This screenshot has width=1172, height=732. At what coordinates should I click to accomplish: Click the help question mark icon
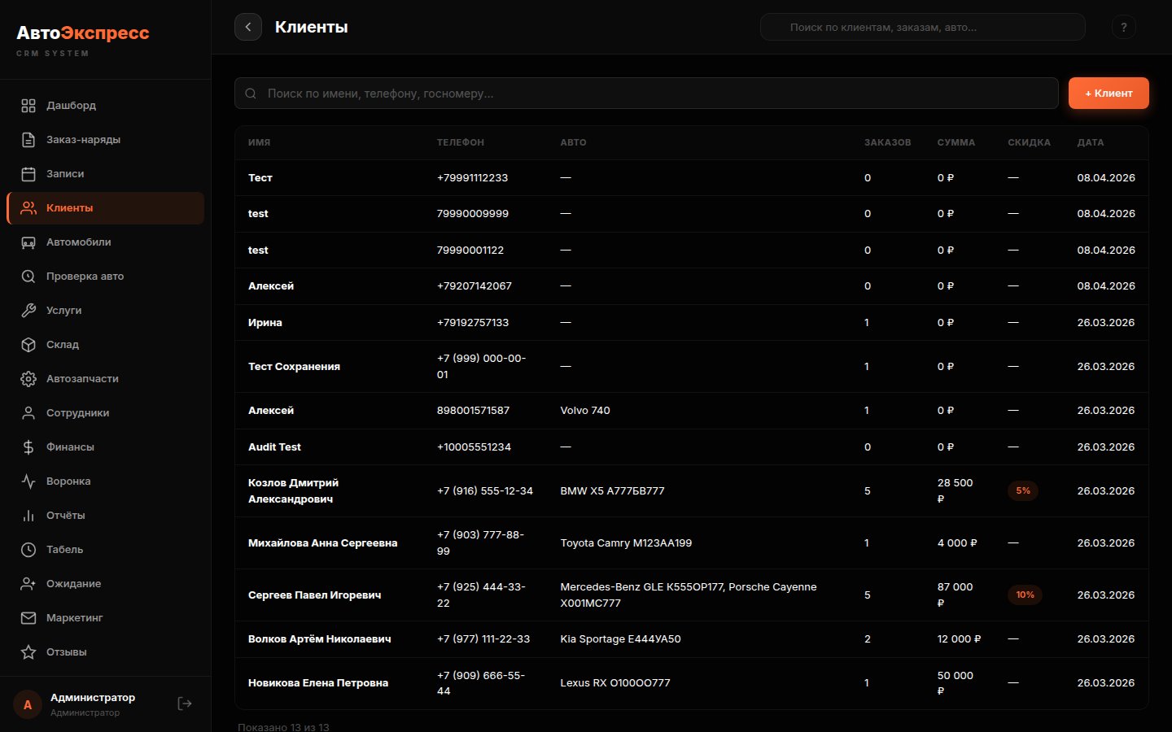(x=1124, y=27)
